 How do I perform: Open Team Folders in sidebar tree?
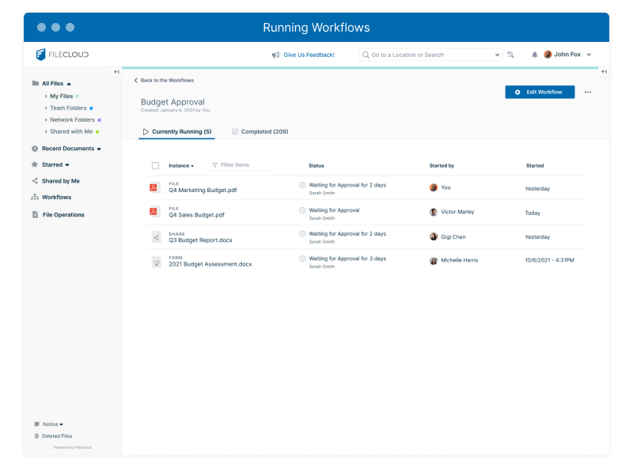[x=68, y=108]
